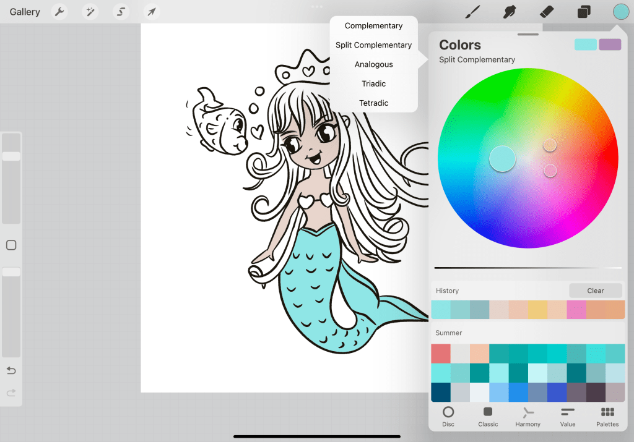
Task: Open the Adjustments magic wand menu
Action: 91,12
